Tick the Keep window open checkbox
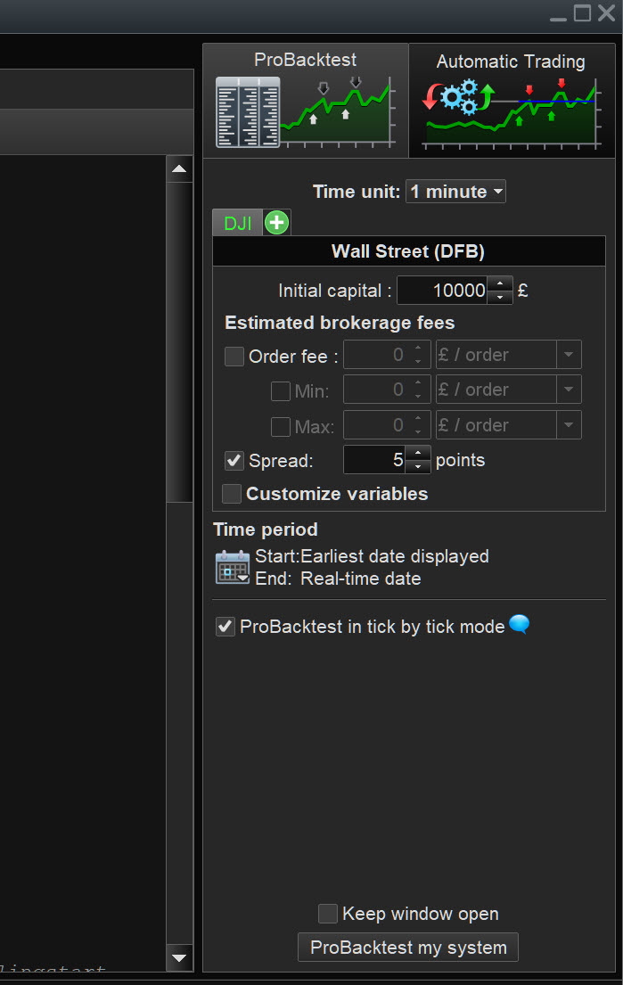Image resolution: width=623 pixels, height=985 pixels. point(328,914)
